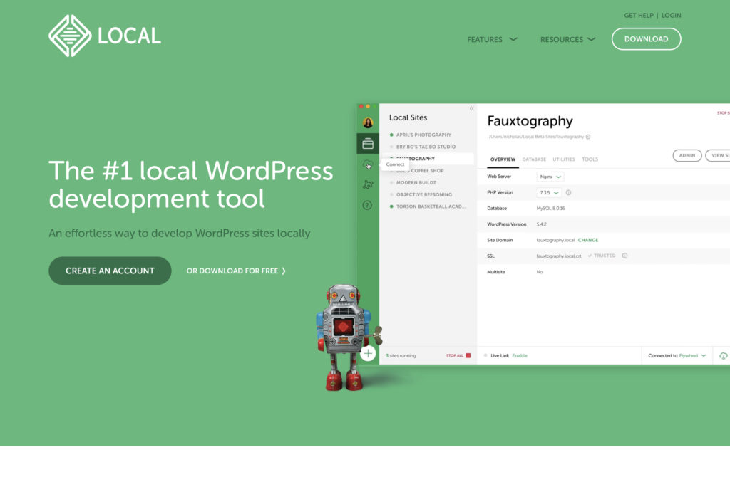Open the user avatar in app sidebar
Viewport: 730px width, 477px height.
pos(368,122)
